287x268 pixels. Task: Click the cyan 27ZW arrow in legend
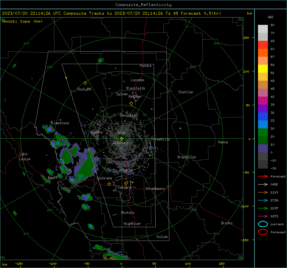[263, 200]
